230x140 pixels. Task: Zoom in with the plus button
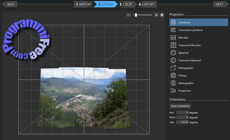pyautogui.click(x=156, y=15)
